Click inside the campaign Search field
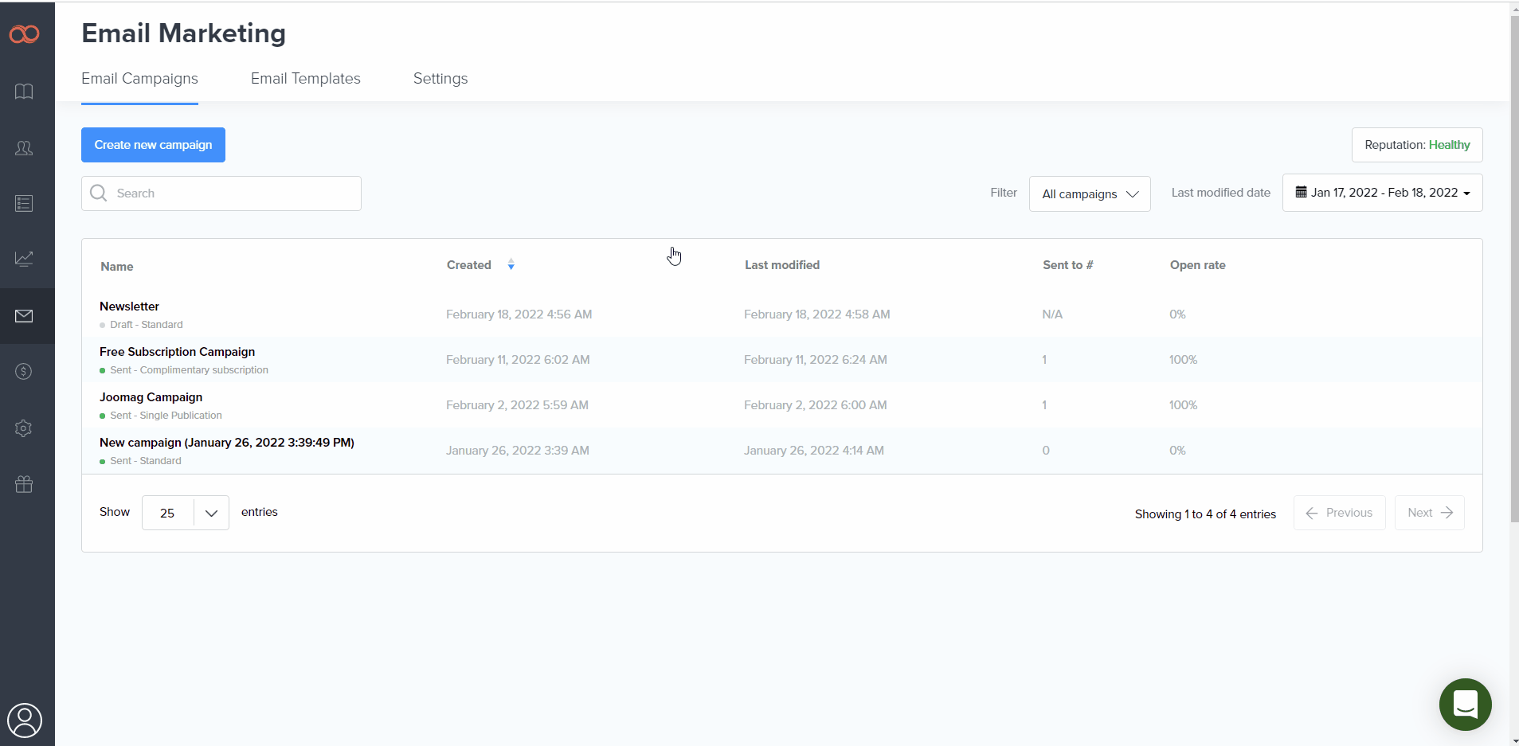1519x746 pixels. click(x=231, y=193)
